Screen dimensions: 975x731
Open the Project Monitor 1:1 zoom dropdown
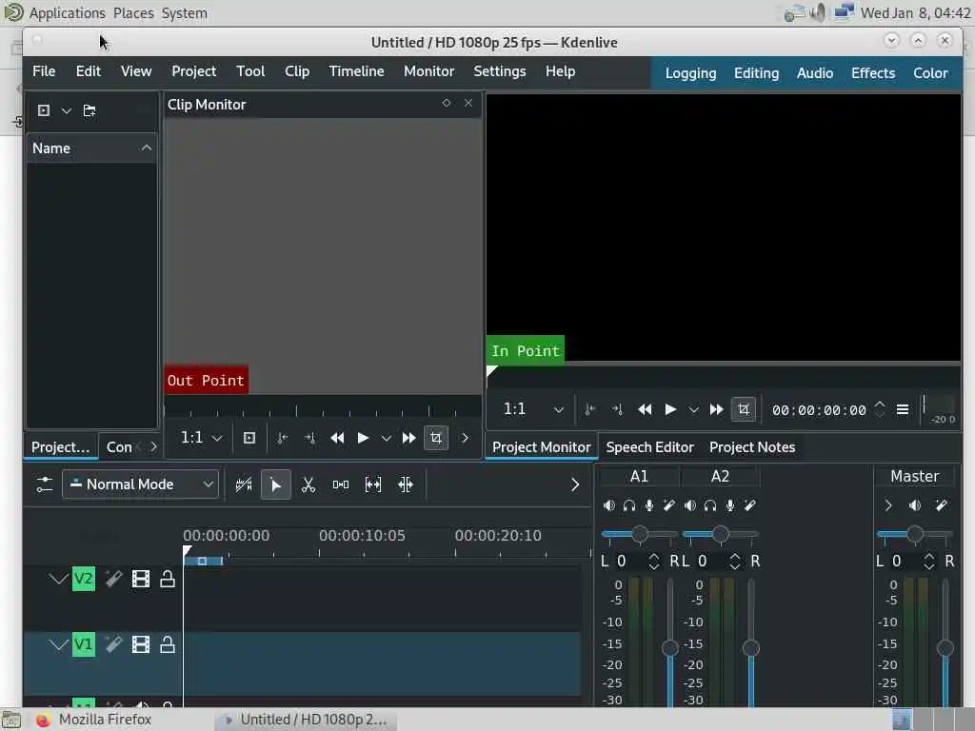pyautogui.click(x=533, y=409)
